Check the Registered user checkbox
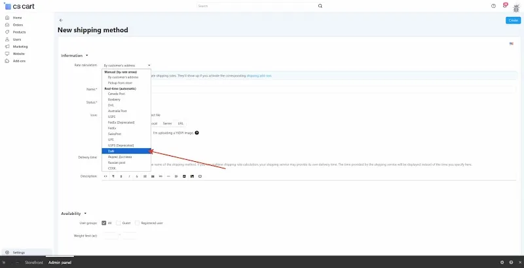 coord(138,223)
